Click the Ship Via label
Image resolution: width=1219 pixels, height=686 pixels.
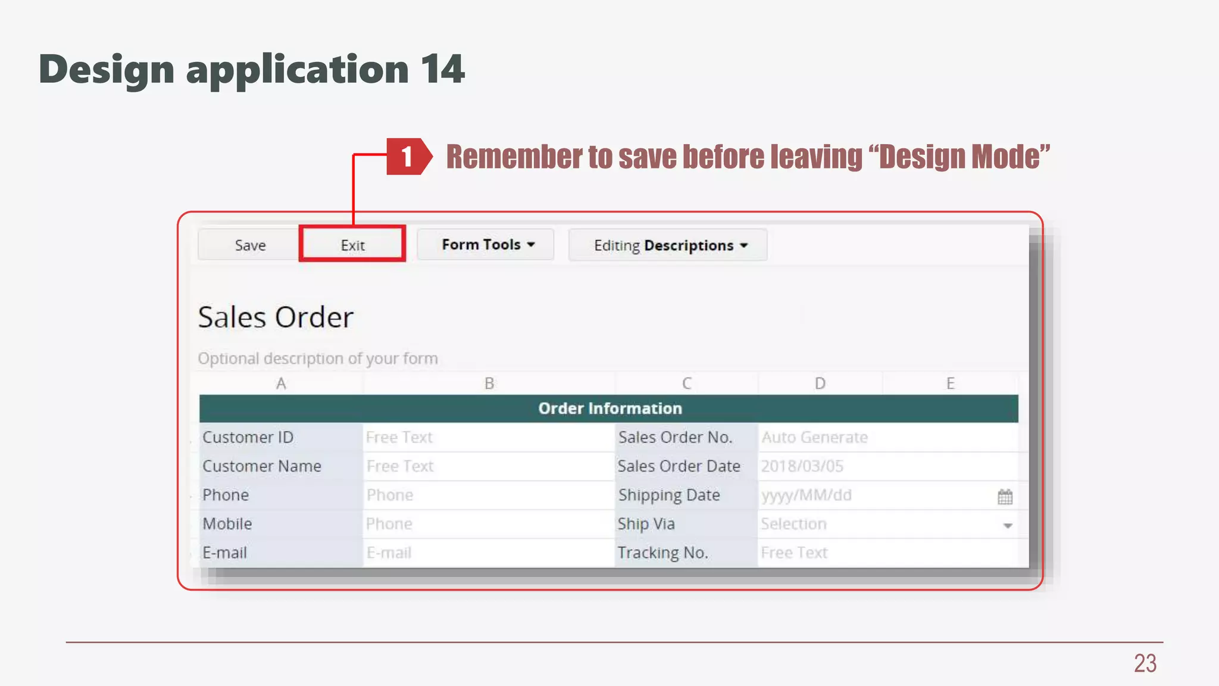[686, 524]
